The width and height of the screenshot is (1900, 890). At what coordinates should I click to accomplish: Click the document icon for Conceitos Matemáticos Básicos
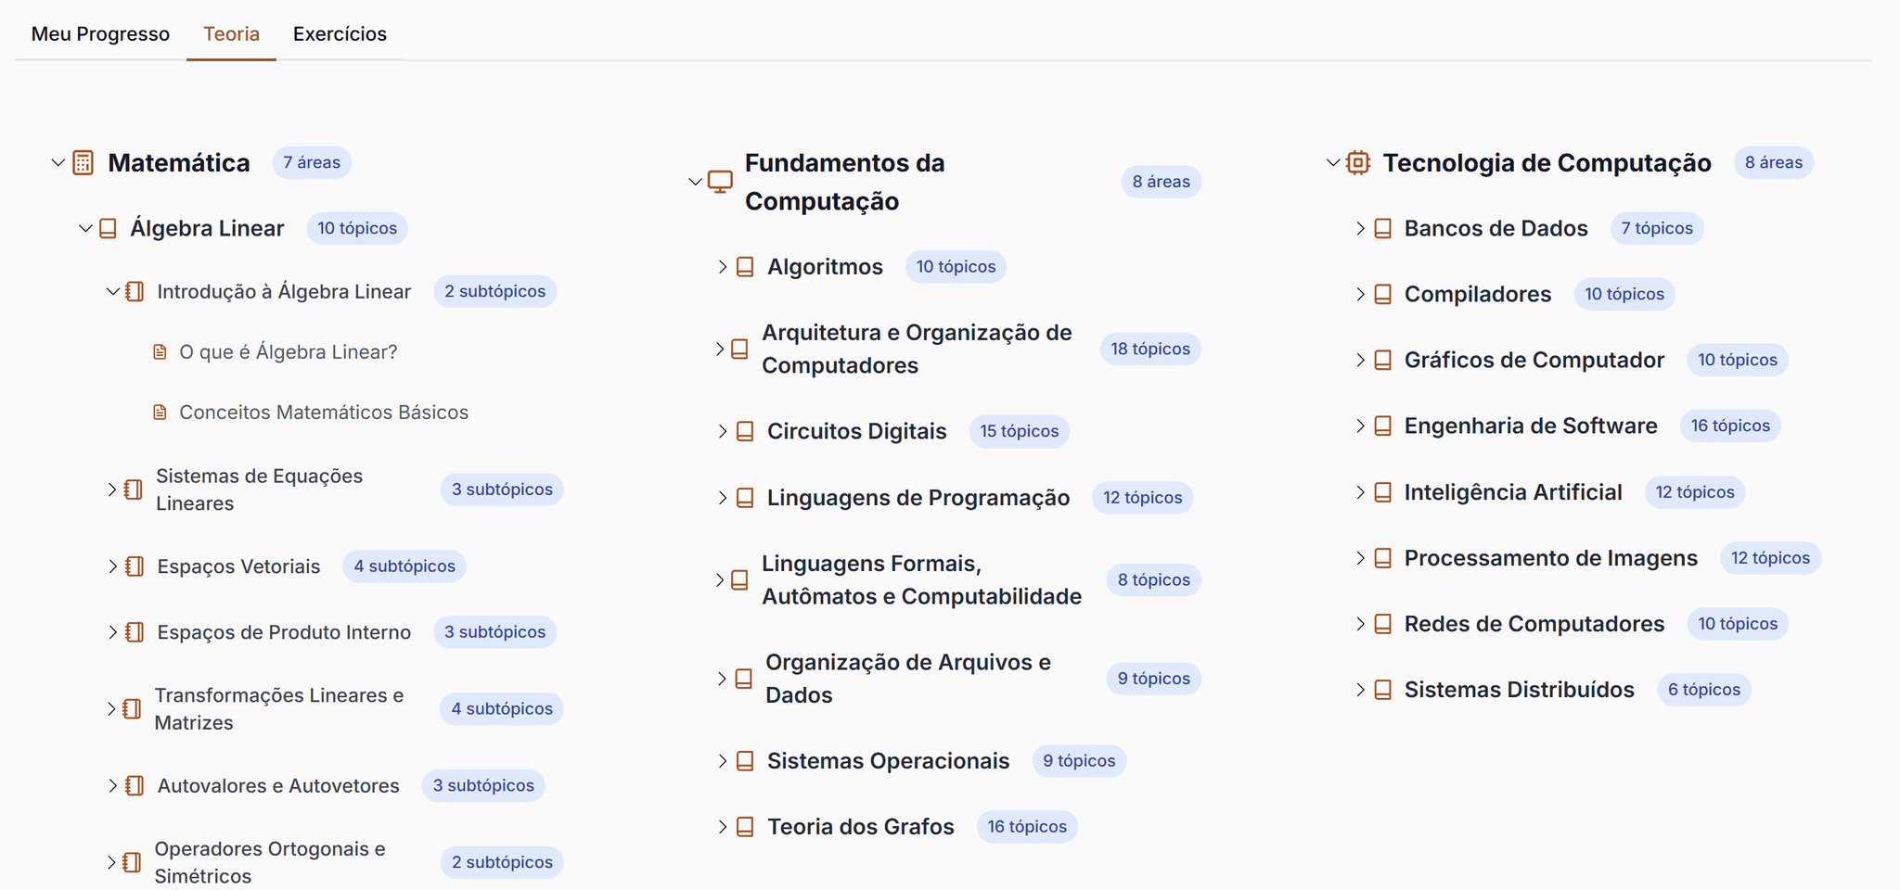coord(160,413)
